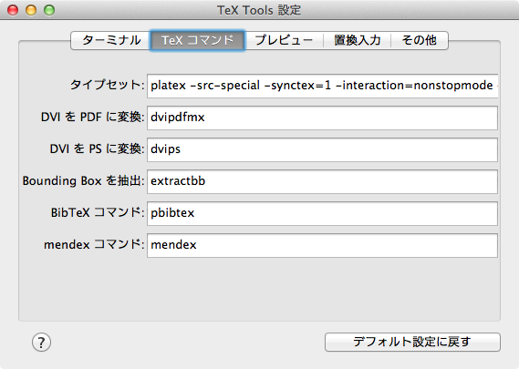
Task: Click the BibTeX コマンド label
Action: (98, 212)
